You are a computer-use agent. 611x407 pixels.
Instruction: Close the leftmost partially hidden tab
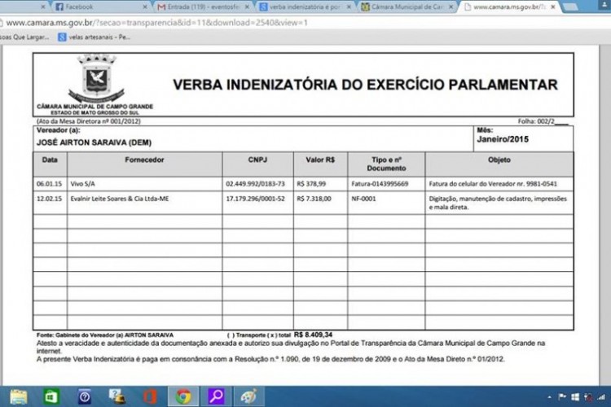43,7
